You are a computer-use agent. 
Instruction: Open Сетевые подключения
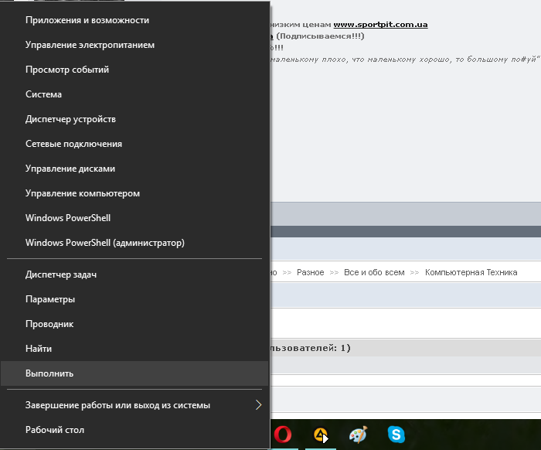coord(73,144)
